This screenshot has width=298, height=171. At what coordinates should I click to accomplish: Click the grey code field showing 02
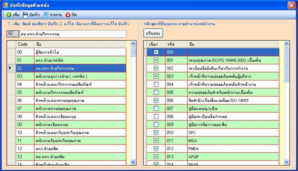[13, 34]
